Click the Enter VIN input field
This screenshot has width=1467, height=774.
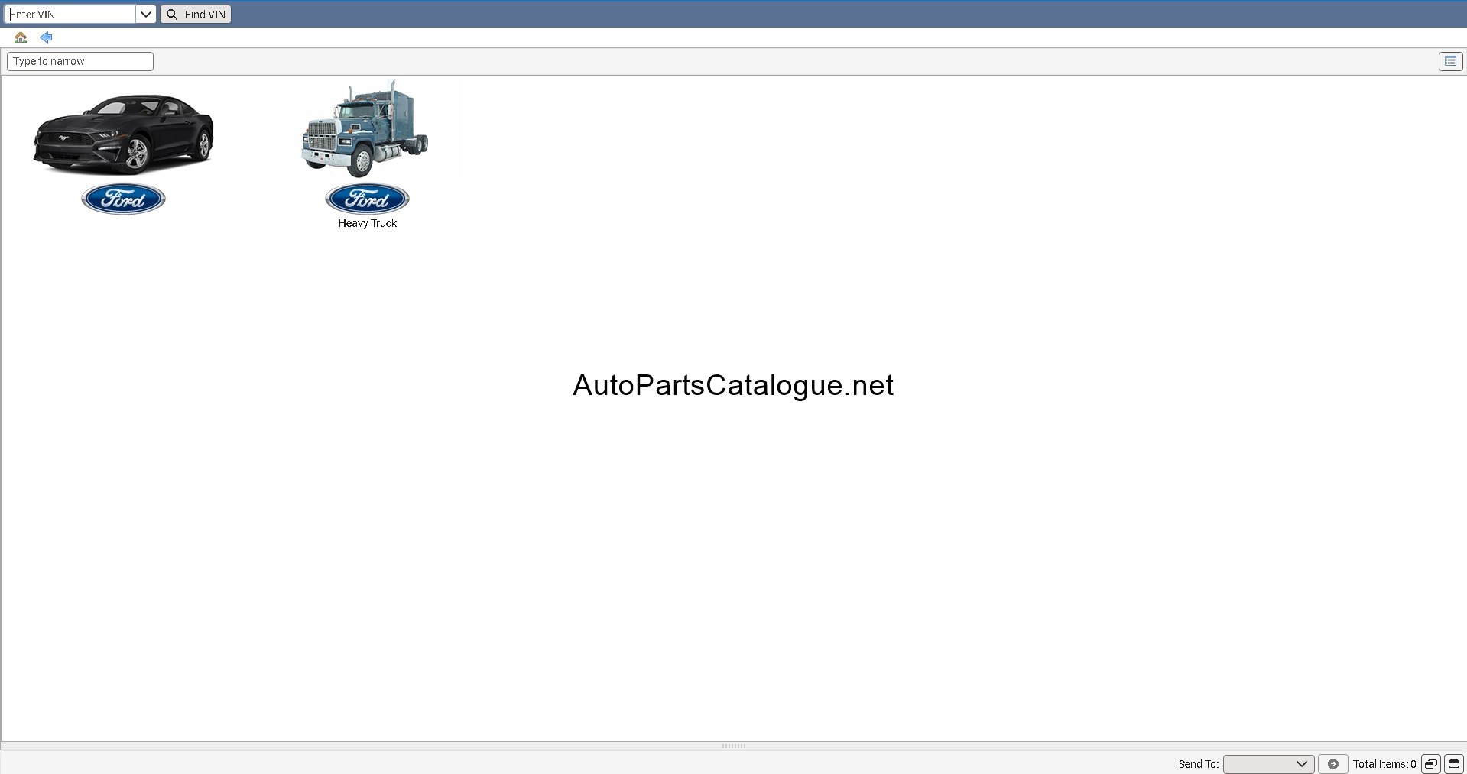tap(70, 15)
